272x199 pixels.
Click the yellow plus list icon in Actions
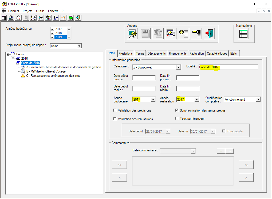point(184,34)
